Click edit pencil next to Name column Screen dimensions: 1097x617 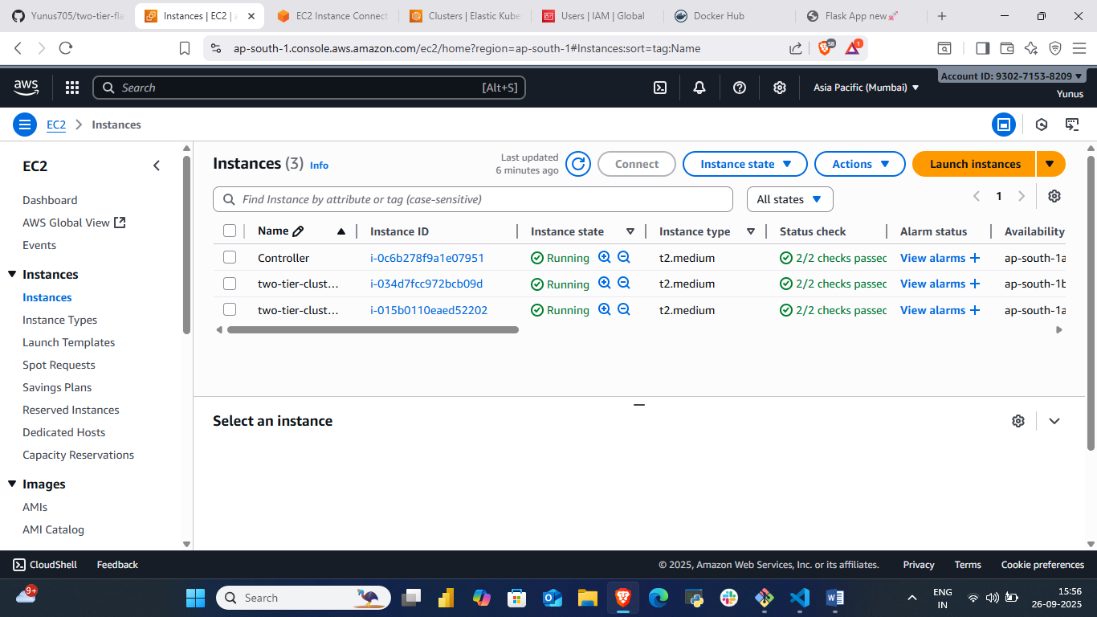click(x=298, y=231)
